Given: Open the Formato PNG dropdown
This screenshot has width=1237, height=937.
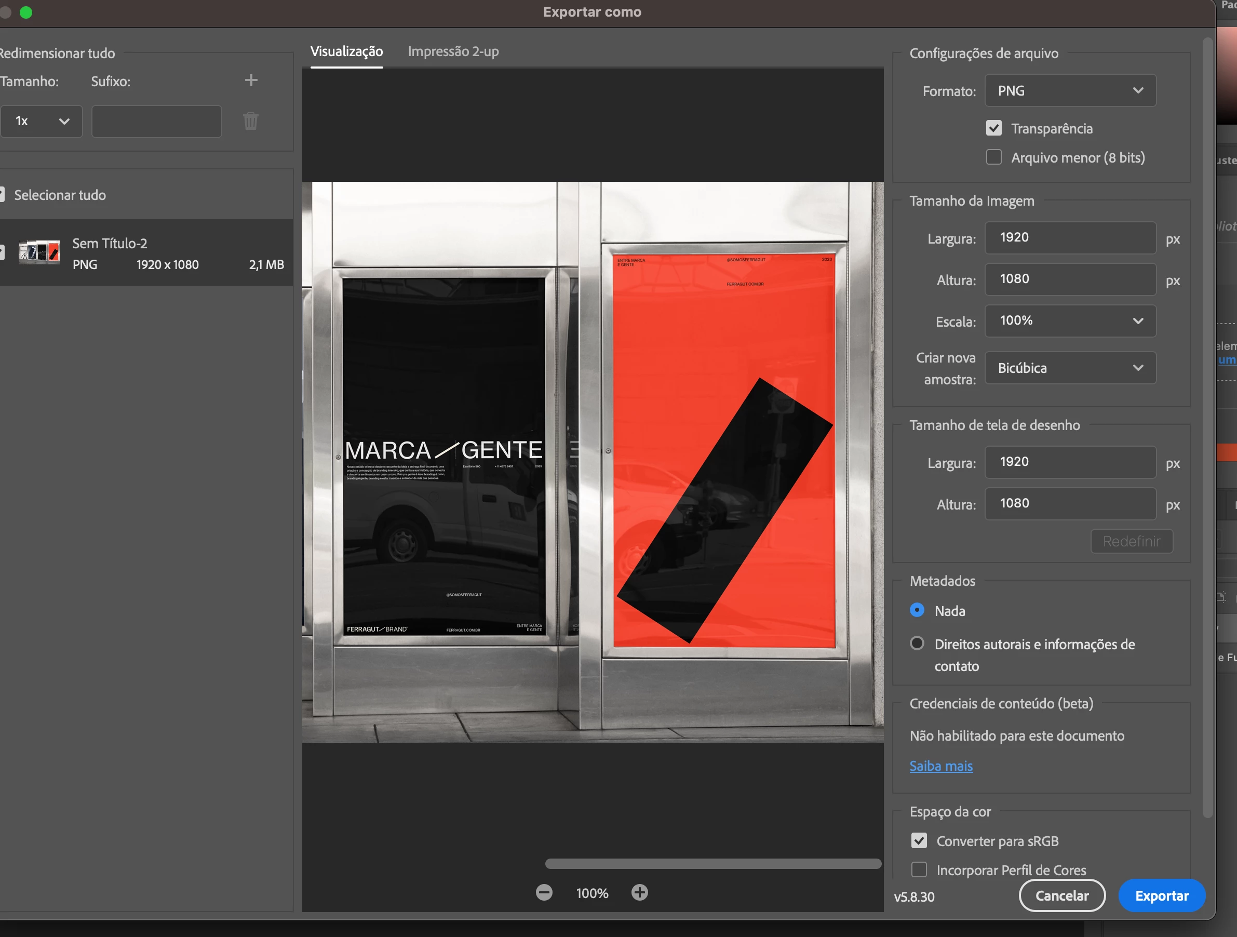Looking at the screenshot, I should (1069, 90).
